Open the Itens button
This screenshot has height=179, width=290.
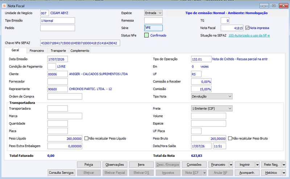point(141,164)
